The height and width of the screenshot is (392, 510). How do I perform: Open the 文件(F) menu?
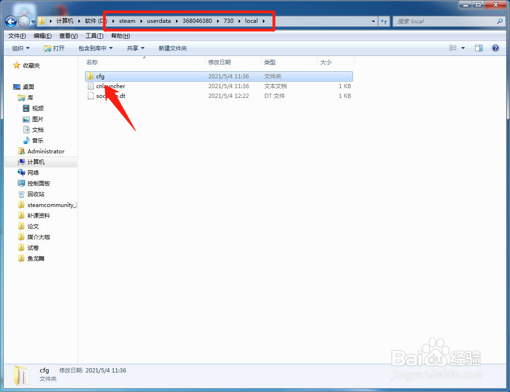pos(17,36)
